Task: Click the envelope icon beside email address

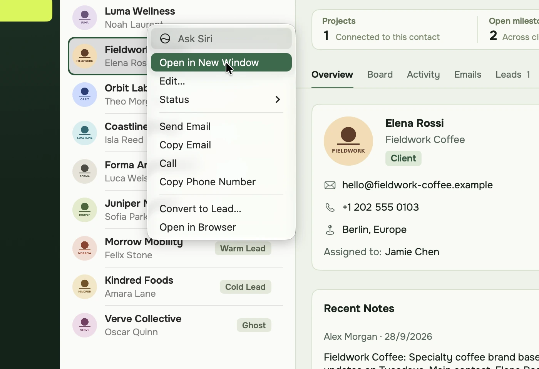Action: [x=330, y=185]
